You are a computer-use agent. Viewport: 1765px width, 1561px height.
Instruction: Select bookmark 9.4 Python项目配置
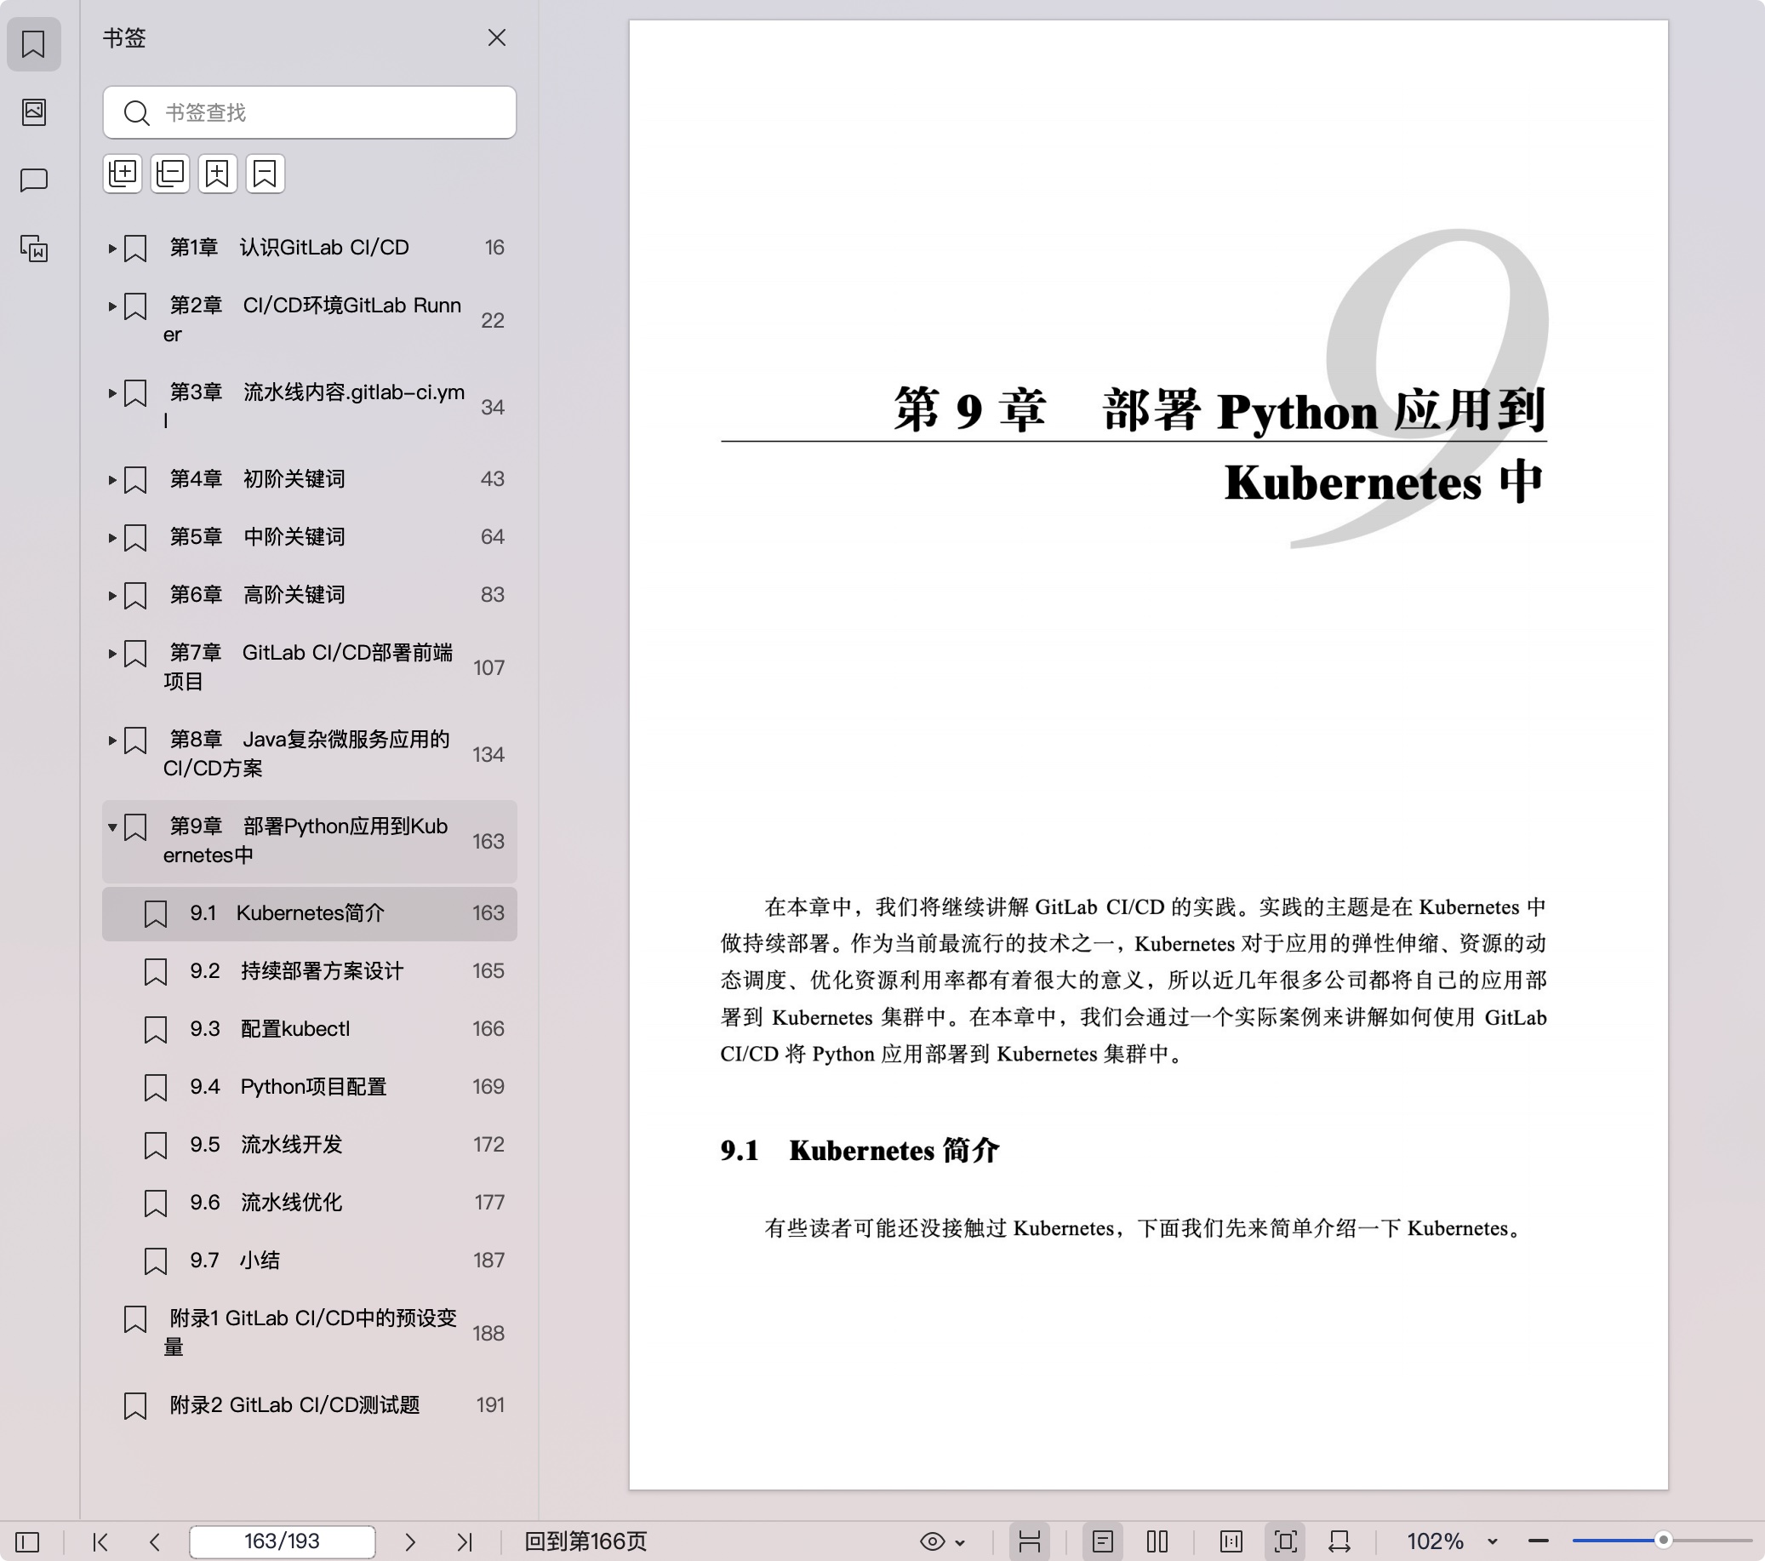click(x=309, y=1087)
